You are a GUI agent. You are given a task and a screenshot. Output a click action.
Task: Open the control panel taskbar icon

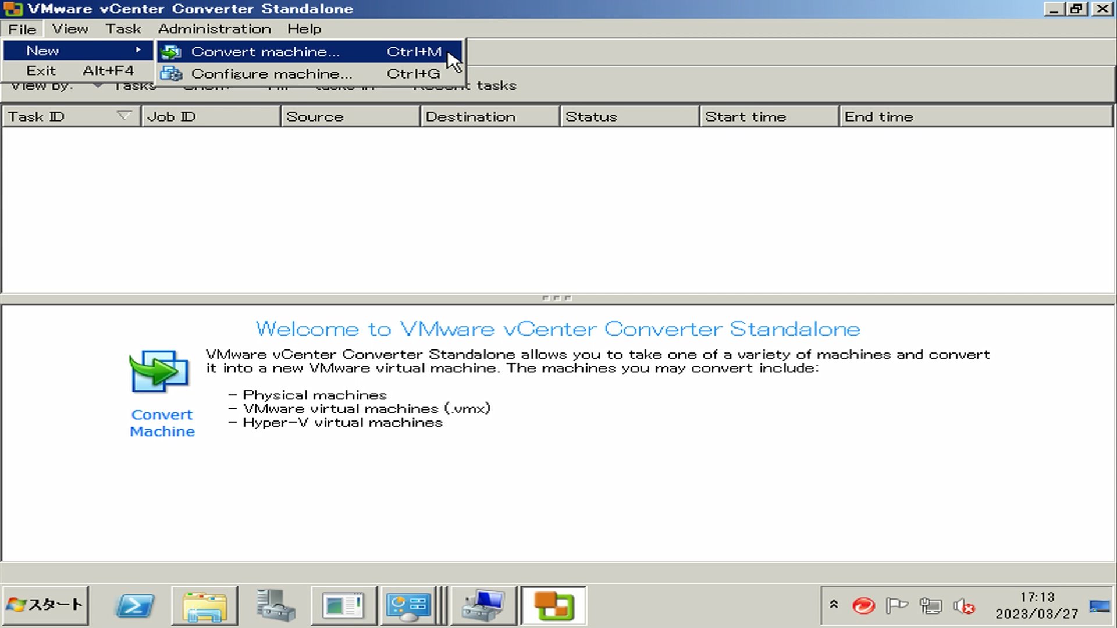coord(410,606)
